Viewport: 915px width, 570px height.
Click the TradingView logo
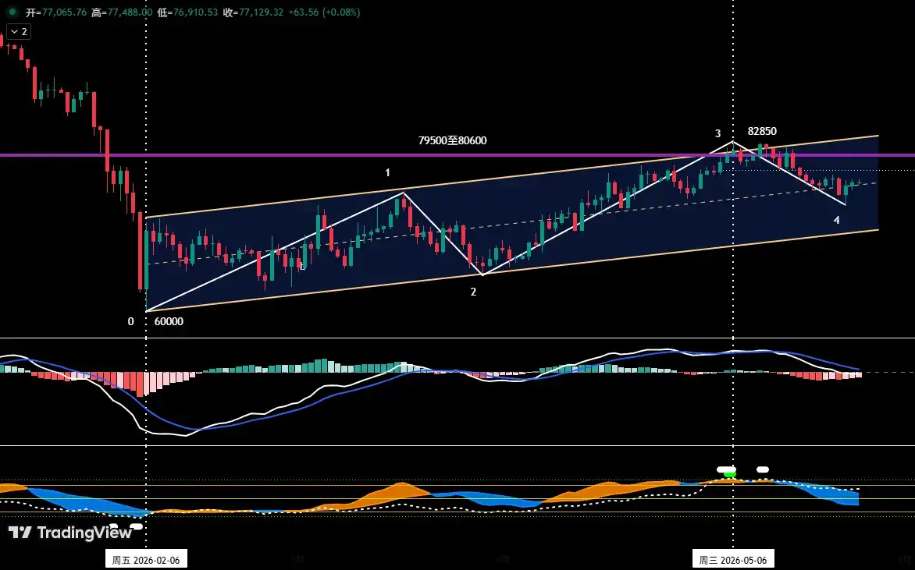coord(70,532)
